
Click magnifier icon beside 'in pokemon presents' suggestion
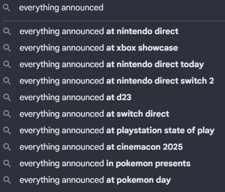tap(7, 164)
